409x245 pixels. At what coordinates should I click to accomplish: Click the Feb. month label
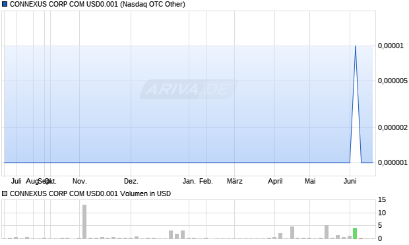click(206, 181)
